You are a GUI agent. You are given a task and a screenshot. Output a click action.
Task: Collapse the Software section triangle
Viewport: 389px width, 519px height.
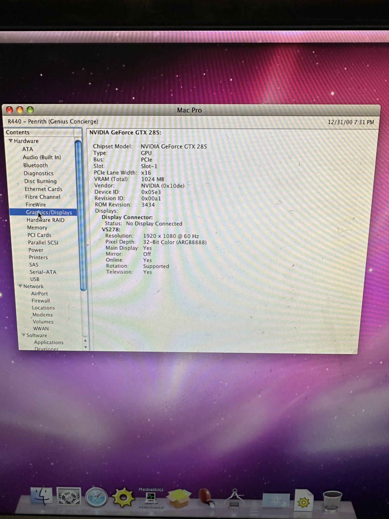[x=24, y=335]
